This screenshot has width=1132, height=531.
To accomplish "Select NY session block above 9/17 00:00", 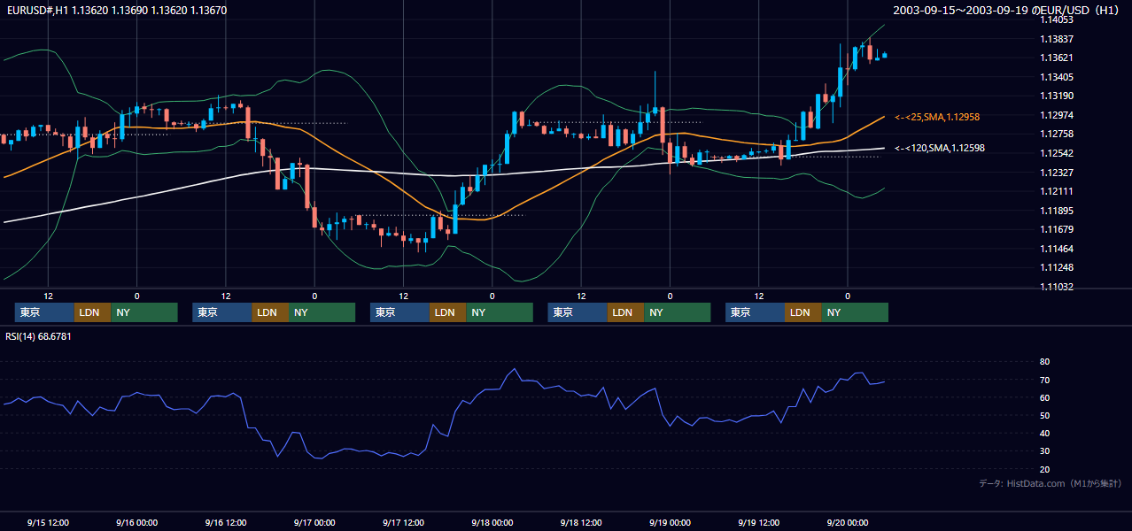I will click(322, 312).
